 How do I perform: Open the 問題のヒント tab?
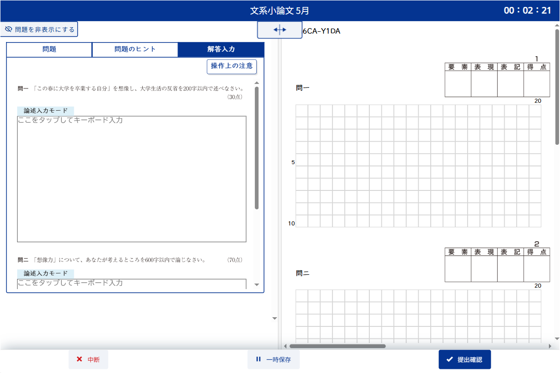[x=135, y=49]
